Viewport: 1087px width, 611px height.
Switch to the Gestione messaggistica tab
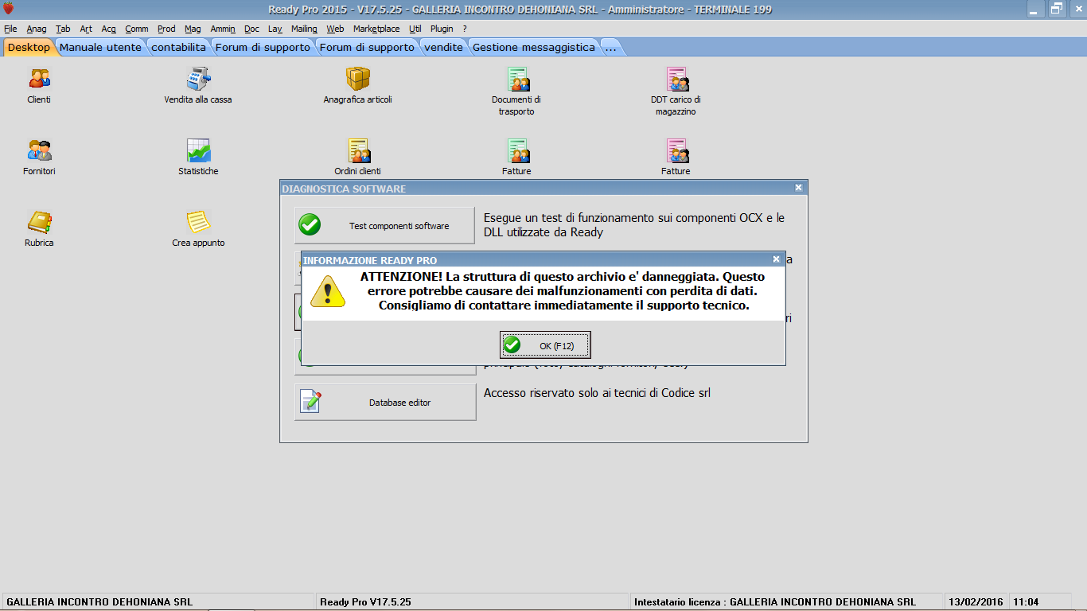533,47
